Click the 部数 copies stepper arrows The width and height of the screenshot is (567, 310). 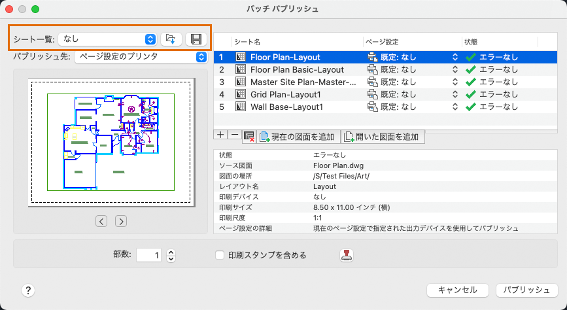click(171, 255)
